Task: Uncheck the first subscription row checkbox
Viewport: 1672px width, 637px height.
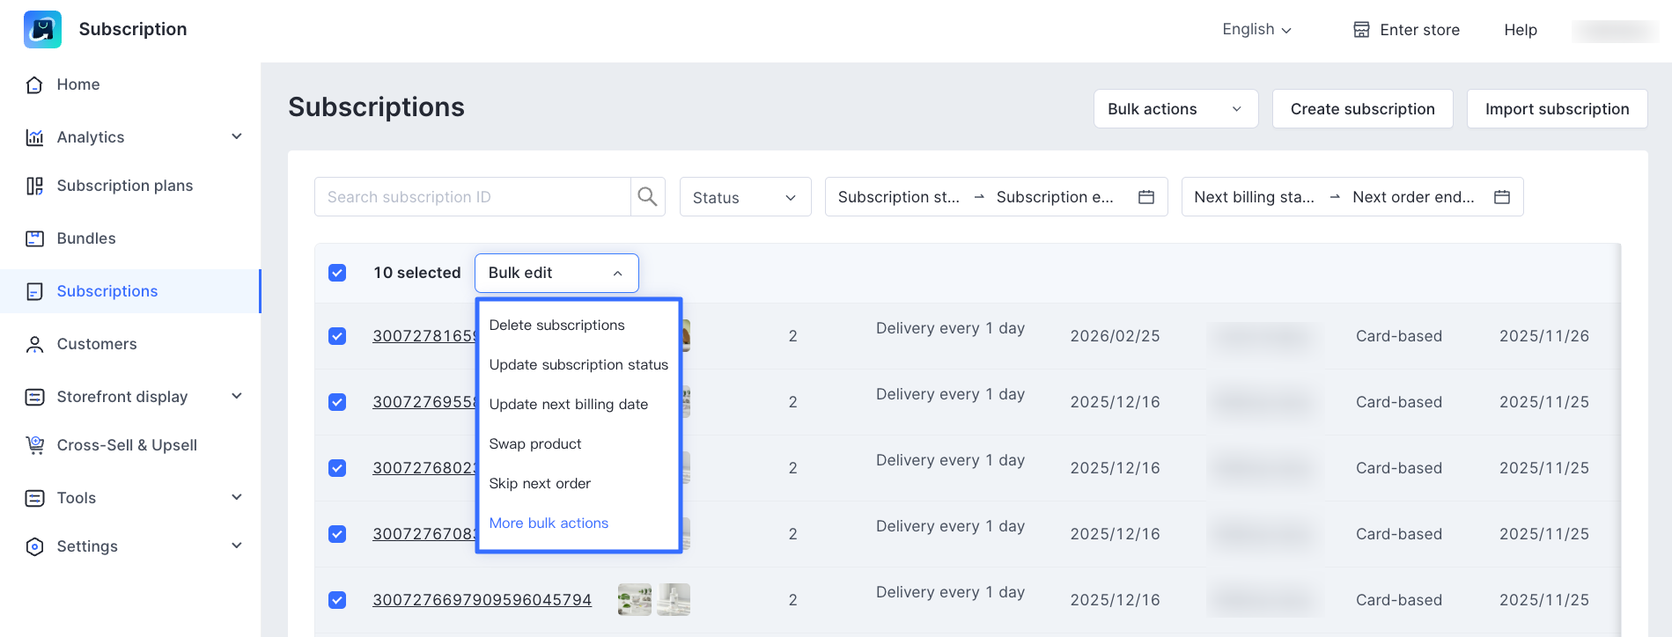Action: (x=337, y=336)
